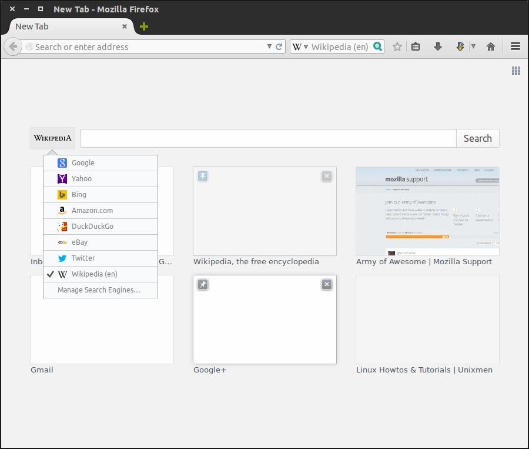Select Yahoo from the search engine list

[101, 179]
